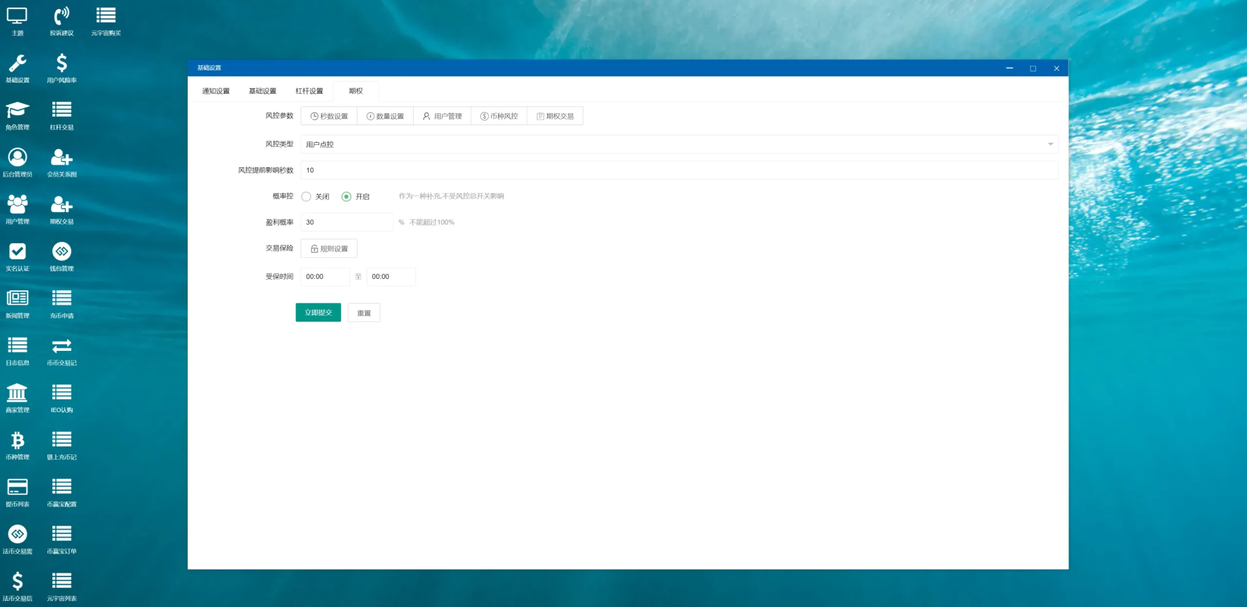The height and width of the screenshot is (607, 1247).
Task: Select 关闭 radio for 概率控
Action: (306, 196)
